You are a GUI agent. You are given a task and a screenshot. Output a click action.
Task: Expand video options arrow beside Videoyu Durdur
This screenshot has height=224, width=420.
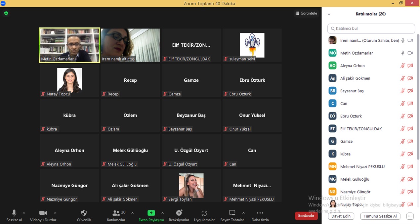55,213
